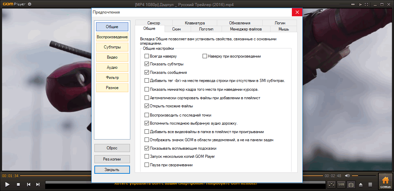Click the Play button
Image resolution: width=394 pixels, height=191 pixels.
click(x=7, y=185)
